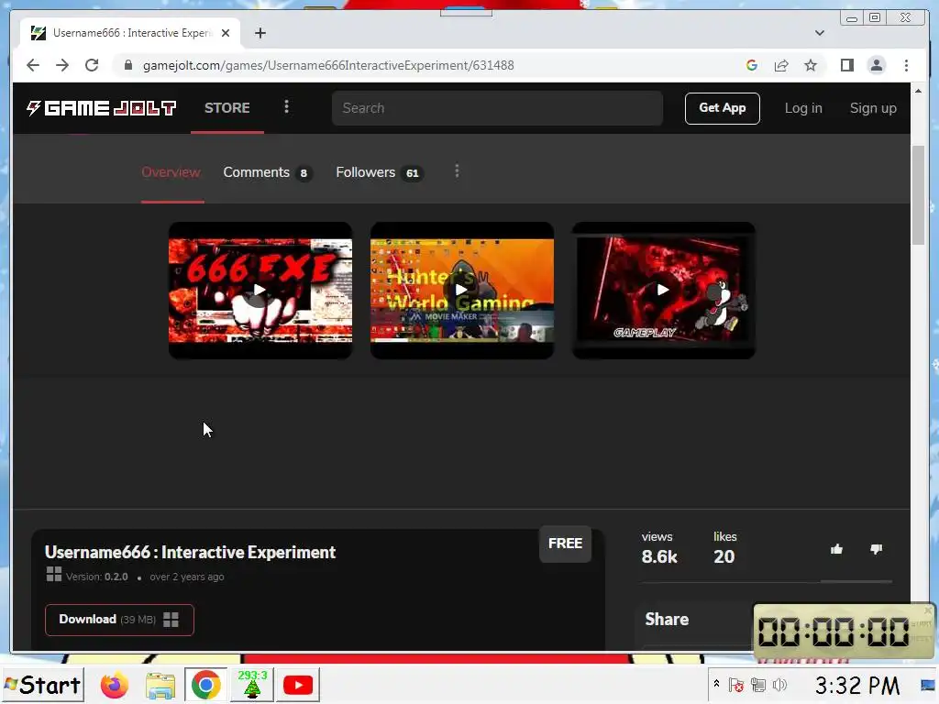Show hidden system tray icons

click(716, 683)
